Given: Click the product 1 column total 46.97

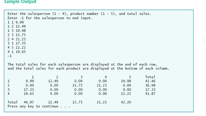Looking at the screenshot, I should pyautogui.click(x=29, y=102).
